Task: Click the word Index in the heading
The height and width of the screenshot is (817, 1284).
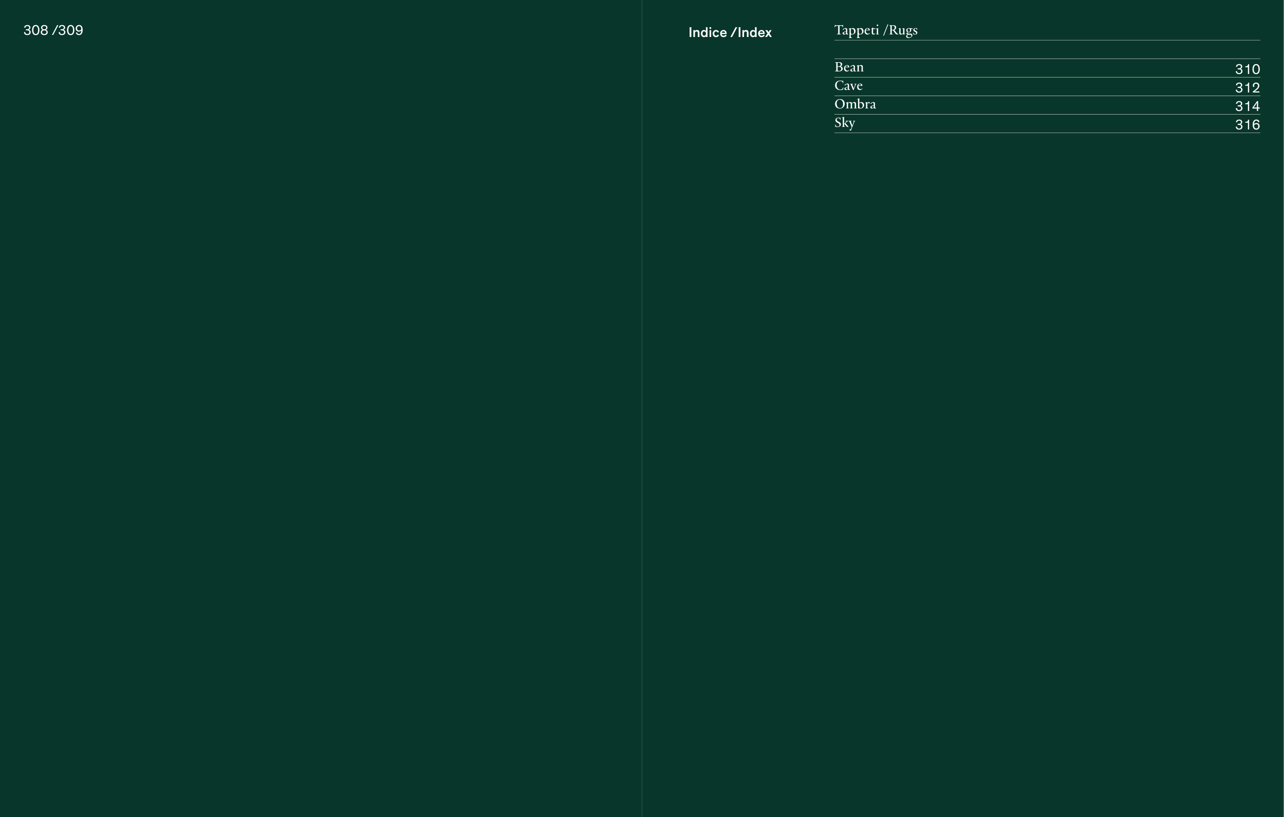Action: [x=754, y=32]
